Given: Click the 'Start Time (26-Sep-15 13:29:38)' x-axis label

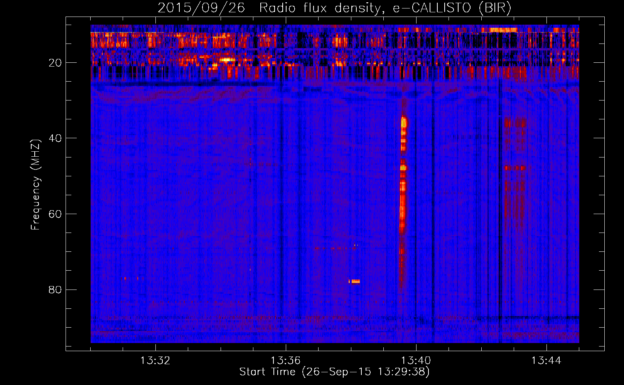Looking at the screenshot, I should pyautogui.click(x=334, y=372).
